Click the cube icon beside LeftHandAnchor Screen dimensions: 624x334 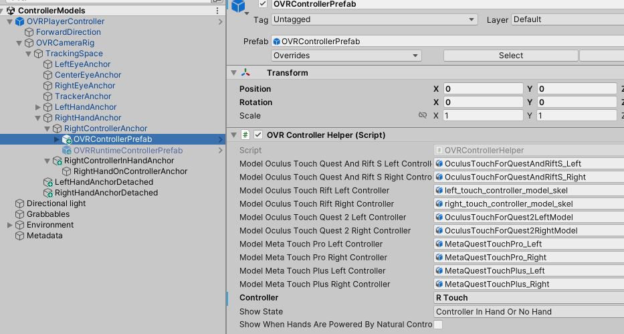coord(47,108)
